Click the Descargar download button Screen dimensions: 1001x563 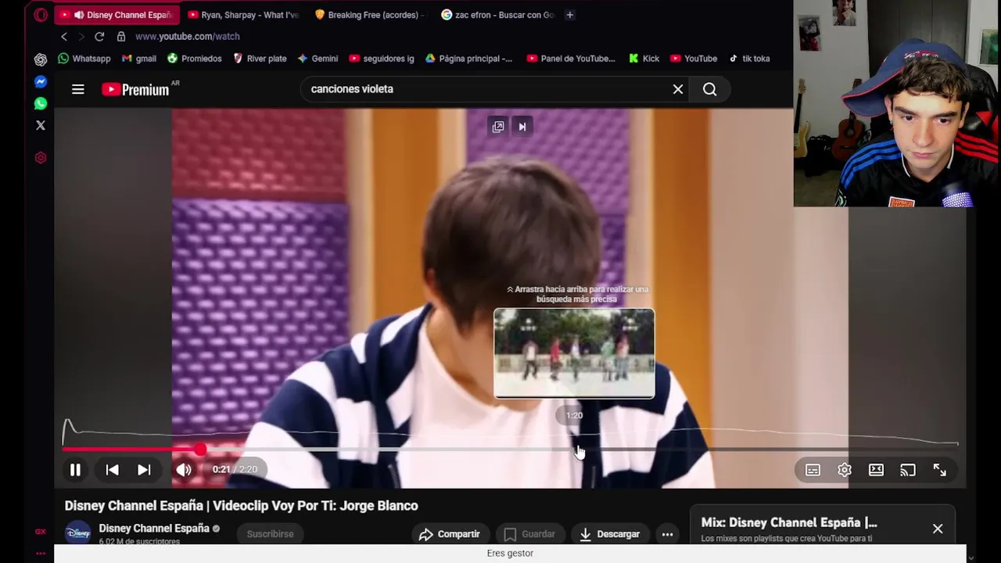click(610, 534)
